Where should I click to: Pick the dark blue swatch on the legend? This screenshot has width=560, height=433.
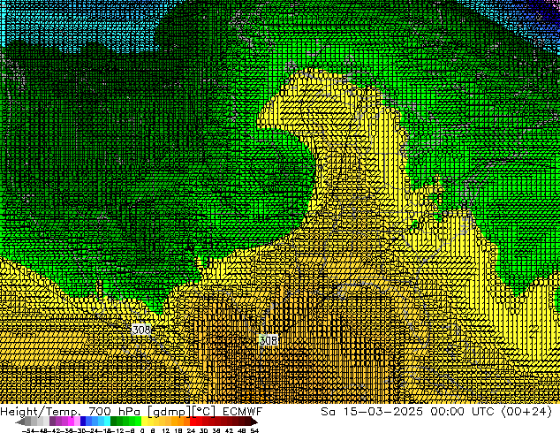(x=83, y=422)
